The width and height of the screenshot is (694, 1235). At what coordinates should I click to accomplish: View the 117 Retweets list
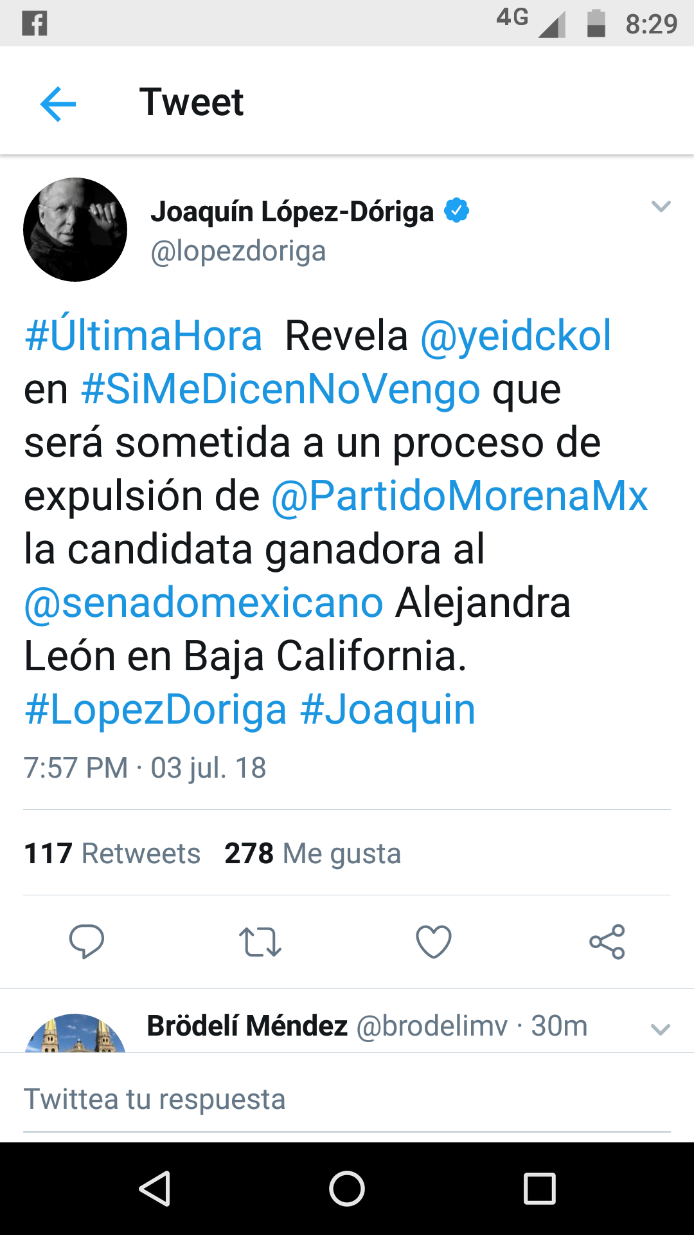(x=112, y=854)
